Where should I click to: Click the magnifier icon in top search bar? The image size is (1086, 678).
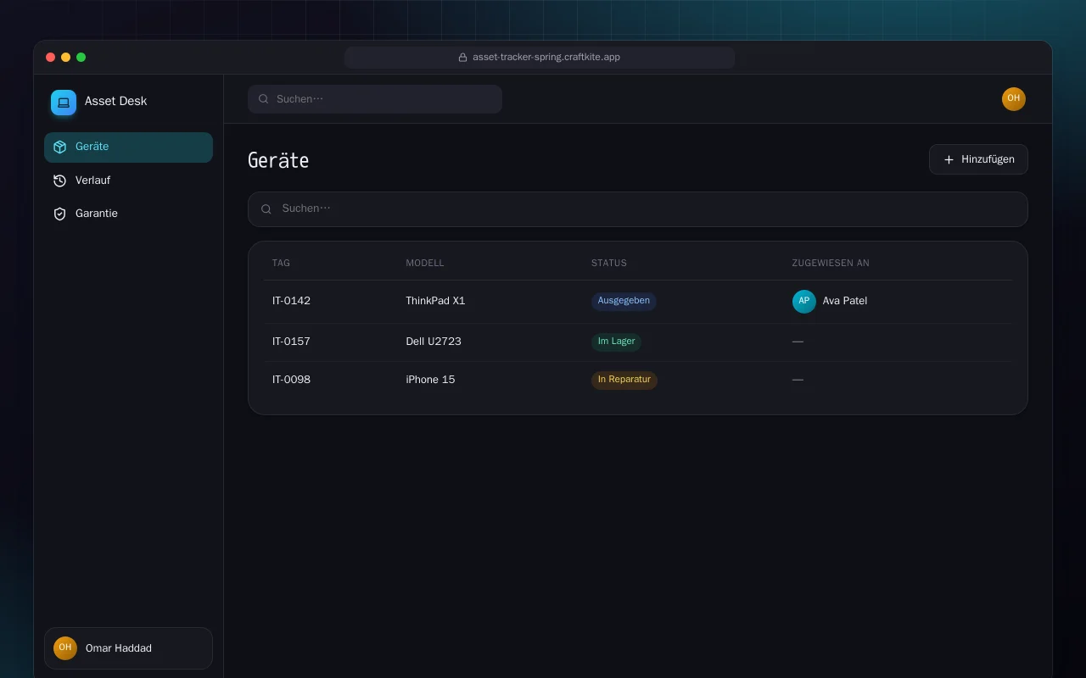(x=264, y=99)
